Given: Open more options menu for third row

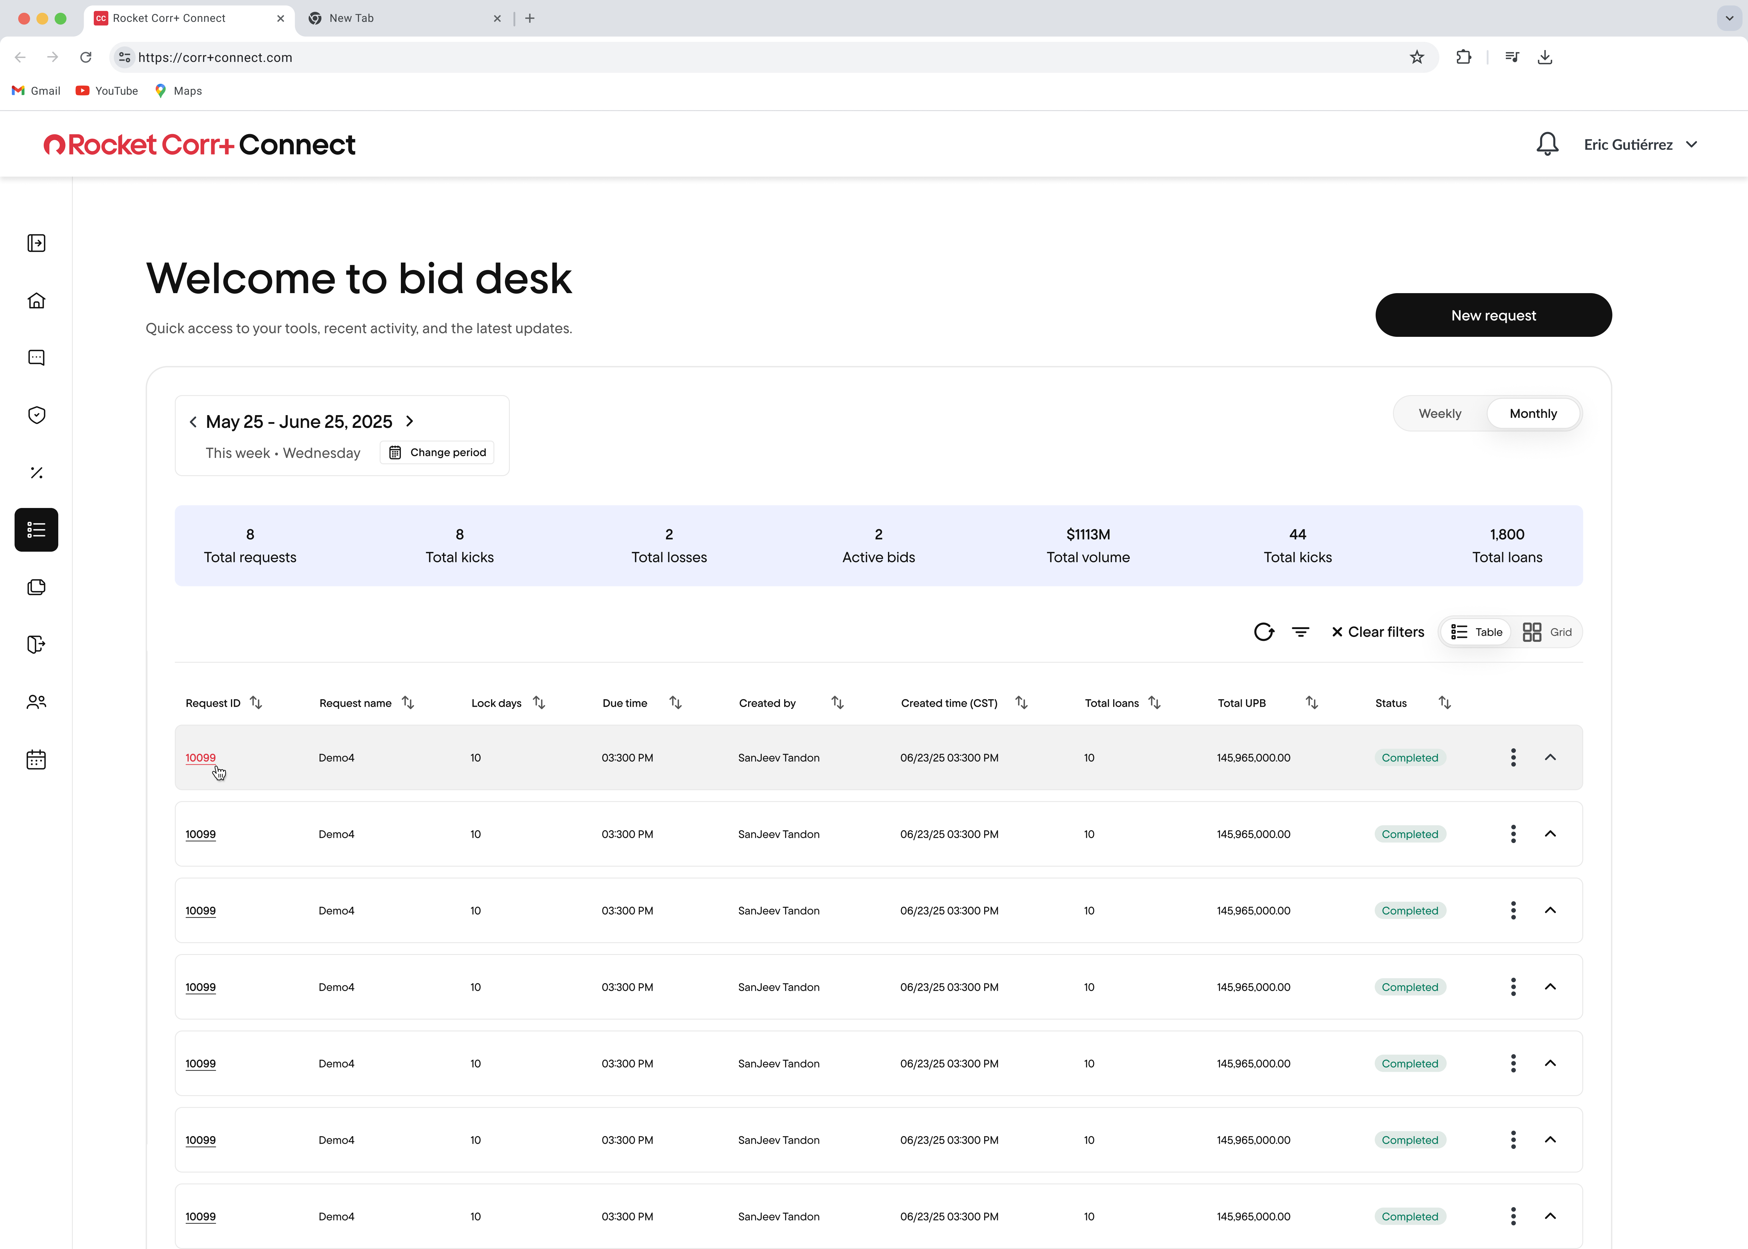Looking at the screenshot, I should [x=1513, y=911].
